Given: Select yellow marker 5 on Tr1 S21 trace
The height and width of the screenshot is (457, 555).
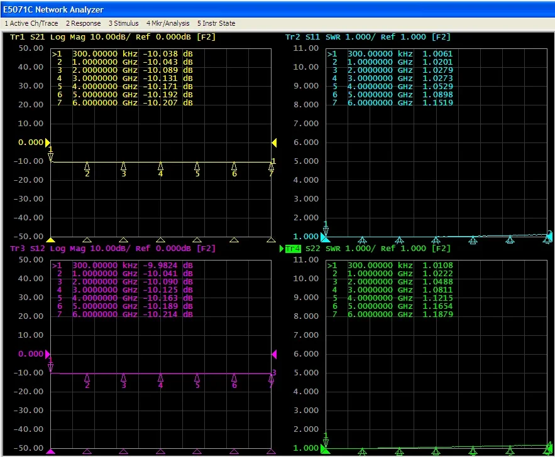Looking at the screenshot, I should (x=197, y=169).
